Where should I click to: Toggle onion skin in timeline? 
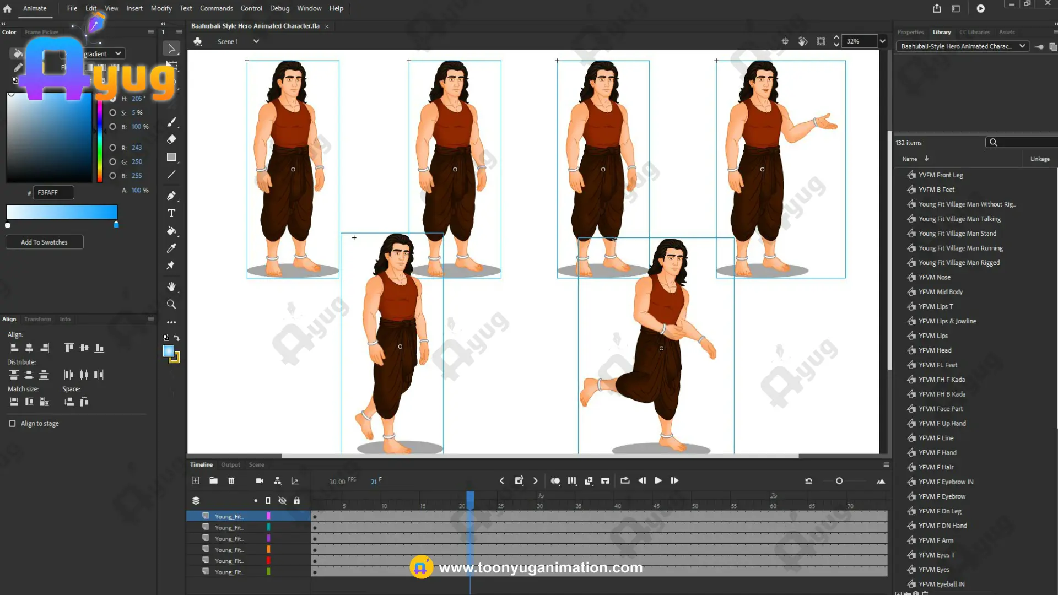555,480
